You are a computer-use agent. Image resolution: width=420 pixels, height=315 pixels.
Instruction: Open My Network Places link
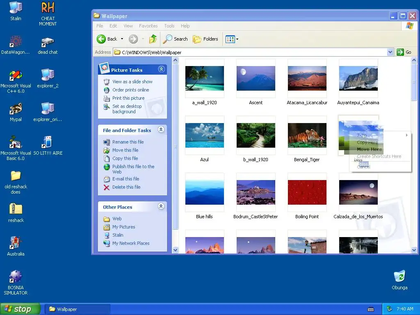tap(131, 243)
